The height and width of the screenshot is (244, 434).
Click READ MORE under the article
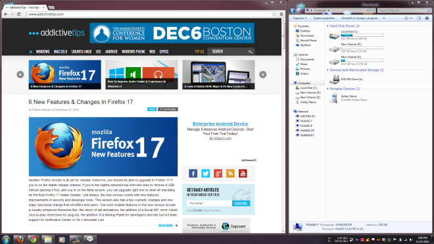pos(168,226)
